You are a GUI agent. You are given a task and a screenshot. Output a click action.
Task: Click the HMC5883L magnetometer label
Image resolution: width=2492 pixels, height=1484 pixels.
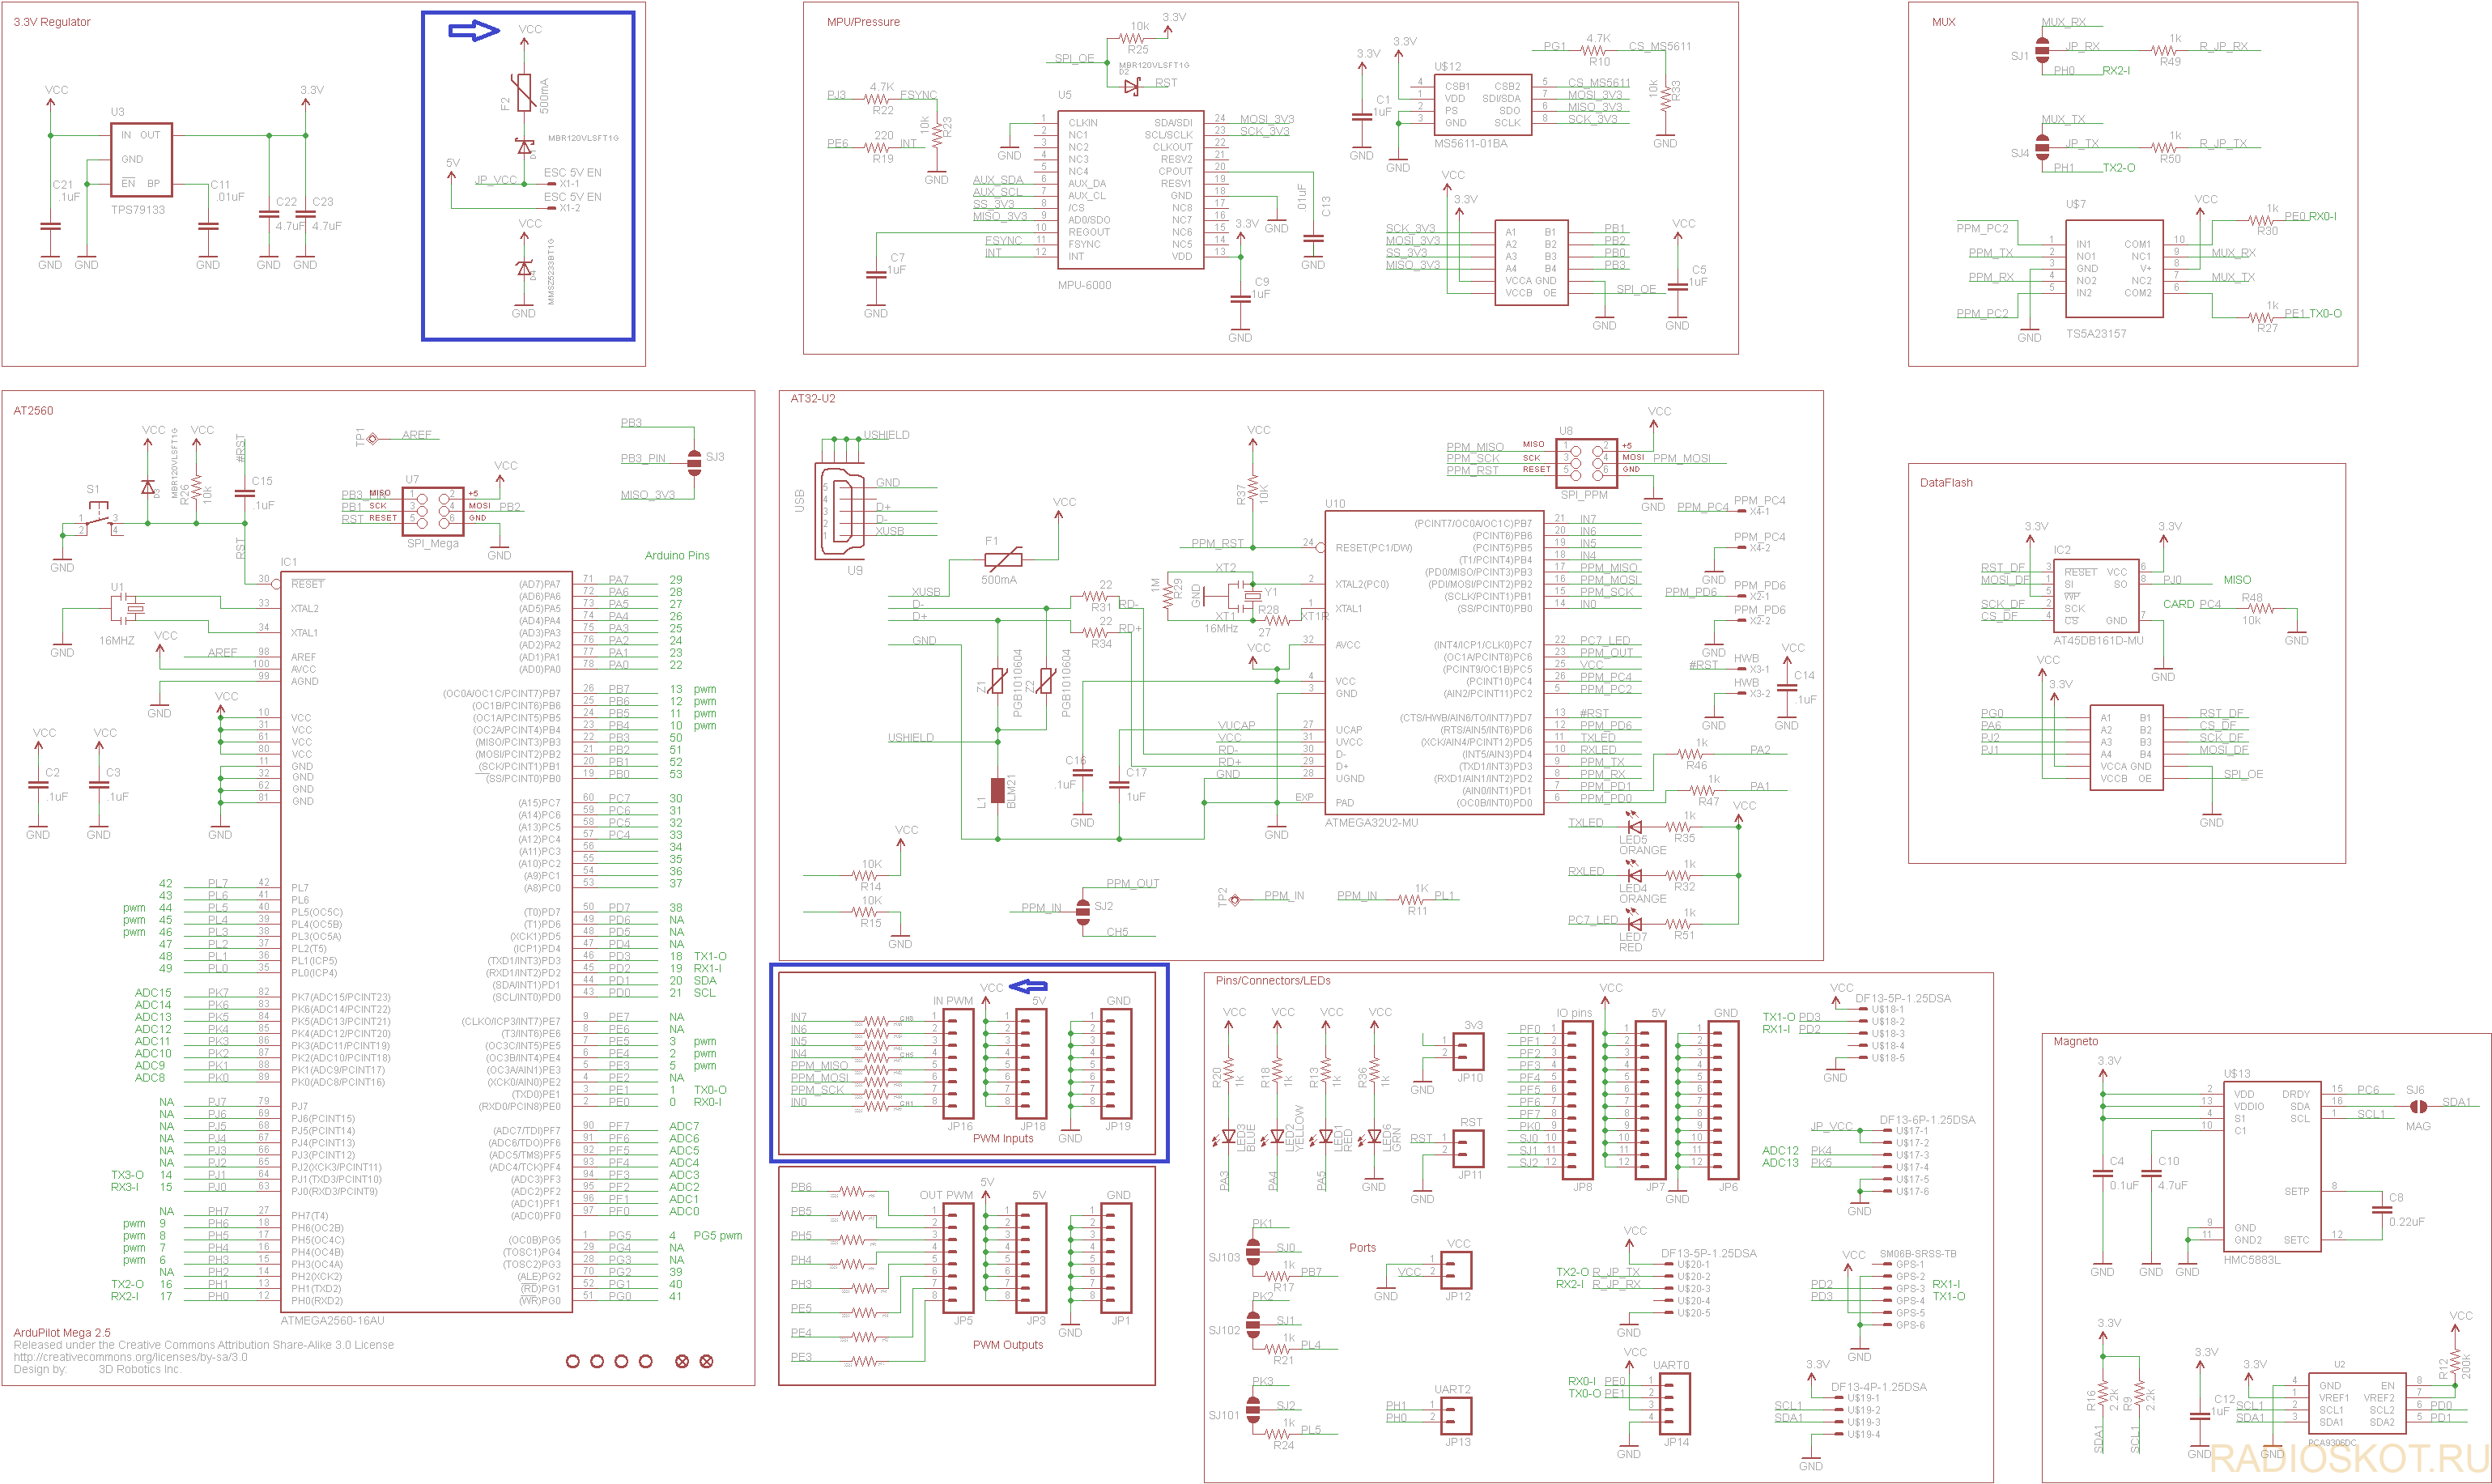pyautogui.click(x=2252, y=1260)
